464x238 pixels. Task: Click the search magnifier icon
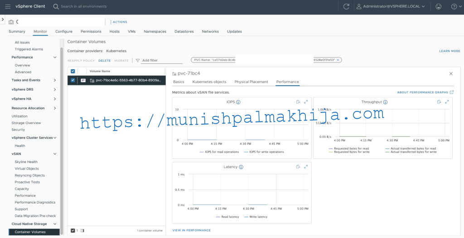[56, 6]
